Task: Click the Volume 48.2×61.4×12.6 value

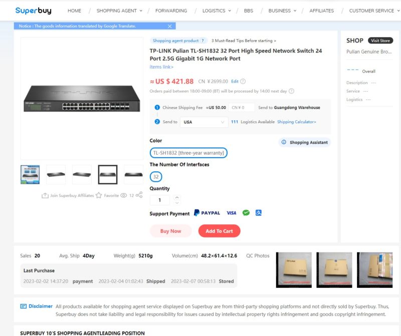Action: pyautogui.click(x=219, y=255)
